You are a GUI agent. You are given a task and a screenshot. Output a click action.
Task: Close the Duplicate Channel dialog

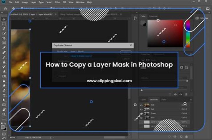[x=131, y=45]
